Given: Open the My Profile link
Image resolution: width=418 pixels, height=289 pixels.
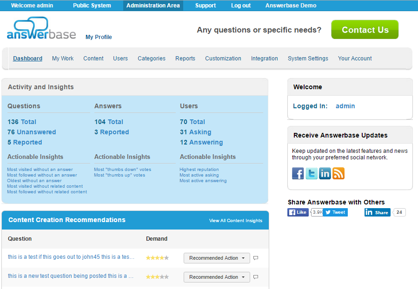Looking at the screenshot, I should pyautogui.click(x=99, y=37).
